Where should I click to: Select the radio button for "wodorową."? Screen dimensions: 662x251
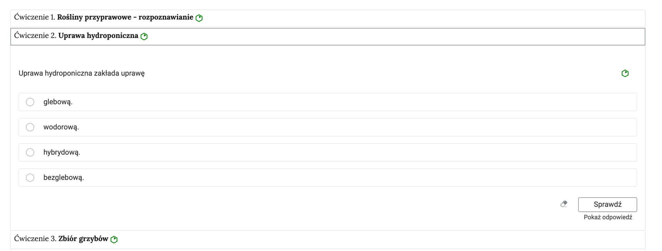[x=30, y=127]
